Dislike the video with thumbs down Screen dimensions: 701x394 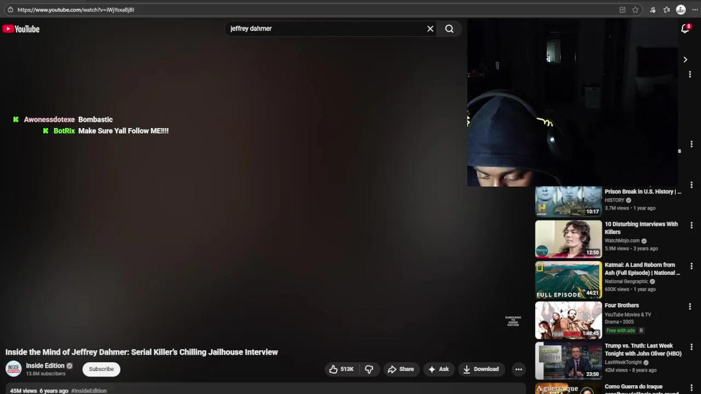369,369
